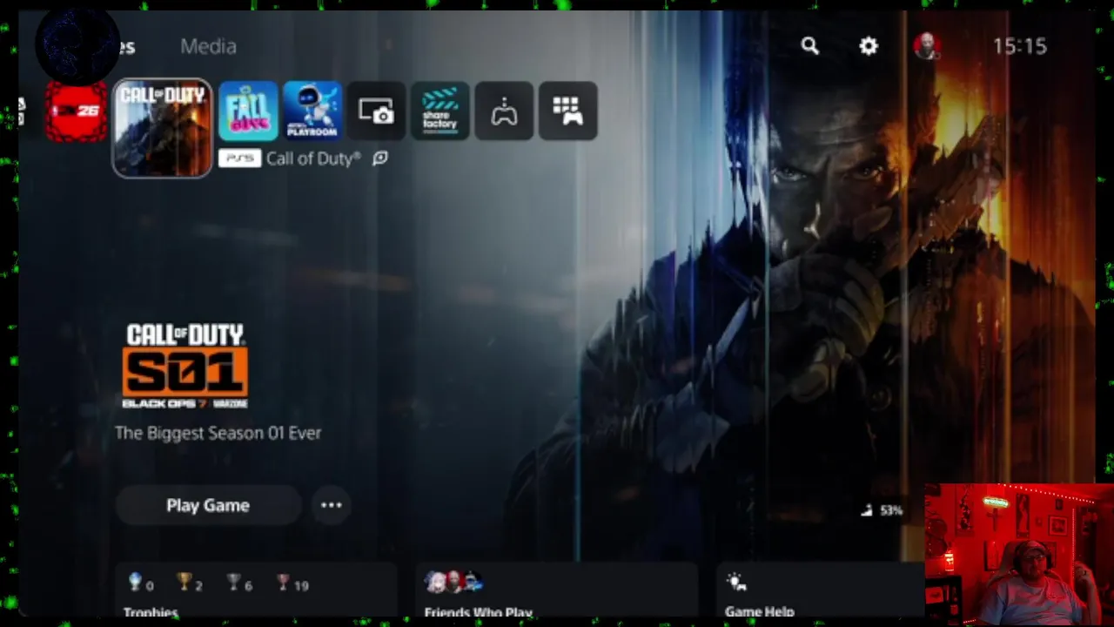Click the 15:15 clock display
1114x627 pixels.
click(1020, 46)
